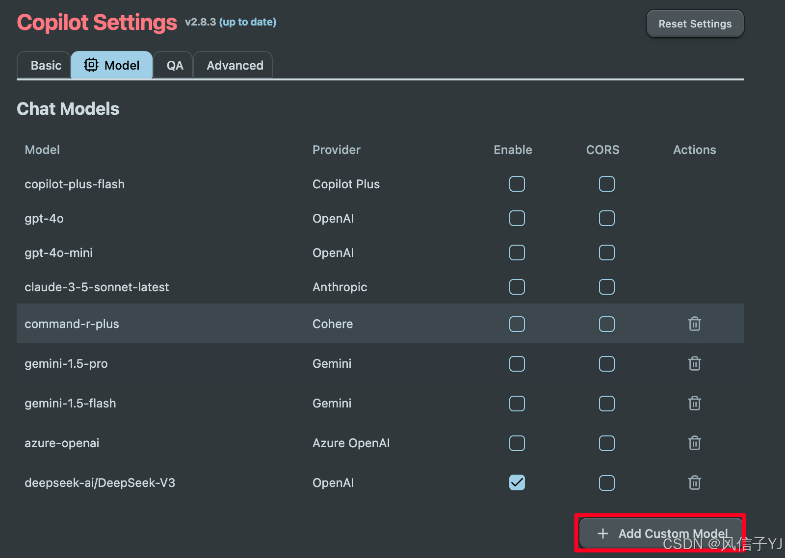785x558 pixels.
Task: Delete the gemini-1.5-pro model
Action: [694, 363]
